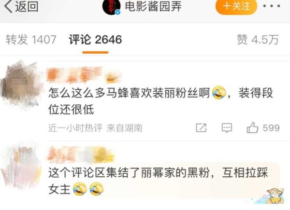Tap the 电影酱园弄 title text
This screenshot has width=290, height=210.
[153, 6]
